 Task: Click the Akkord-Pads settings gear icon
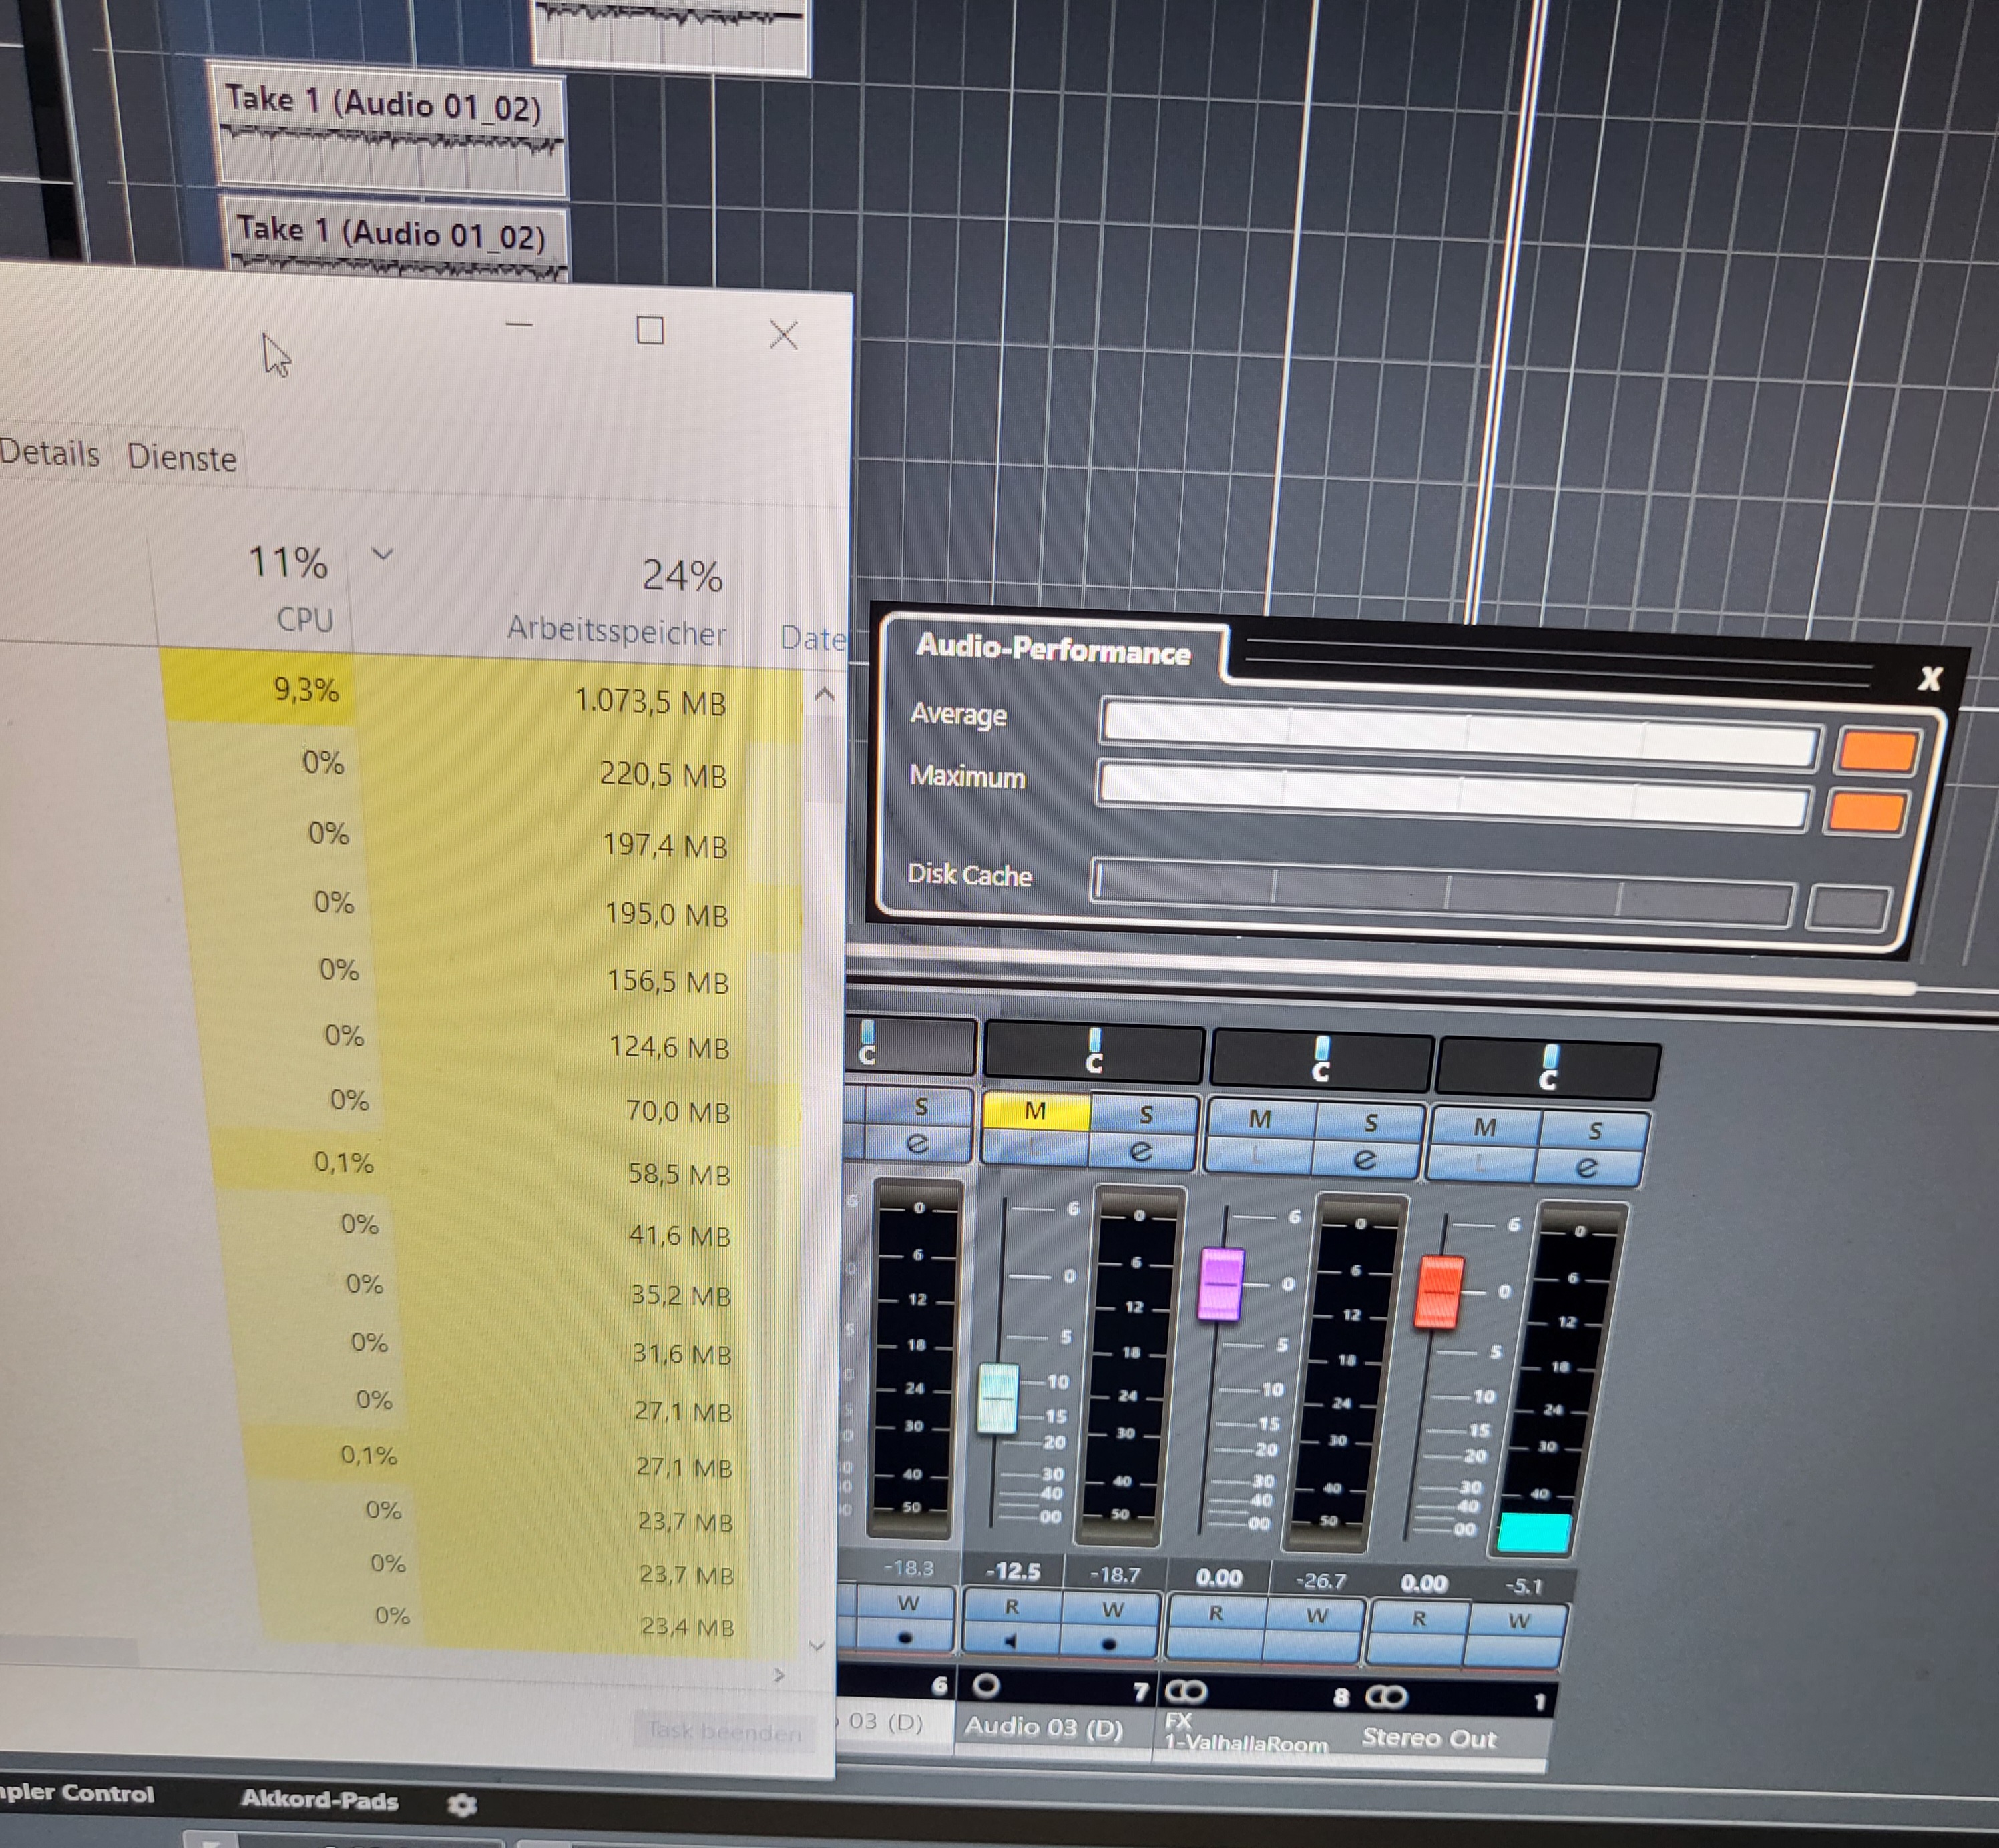coord(461,1804)
